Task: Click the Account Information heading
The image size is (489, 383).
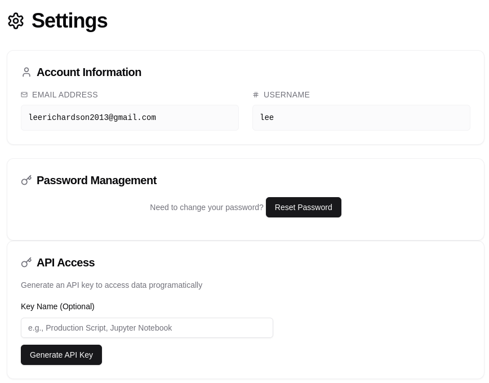Action: pos(89,72)
